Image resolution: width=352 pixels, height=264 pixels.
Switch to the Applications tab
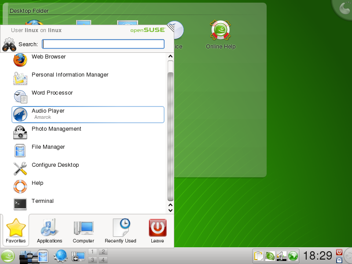49,231
